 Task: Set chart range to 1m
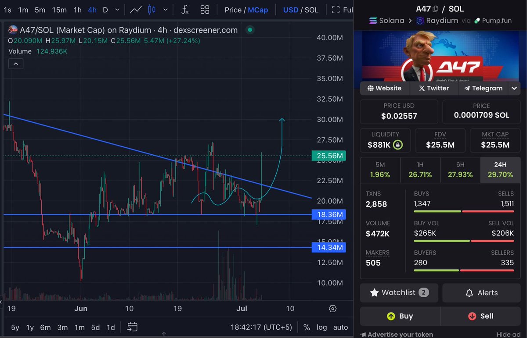coord(79,327)
